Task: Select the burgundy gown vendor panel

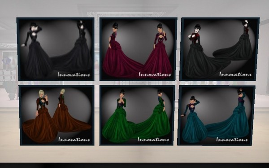Action: (x=138, y=49)
